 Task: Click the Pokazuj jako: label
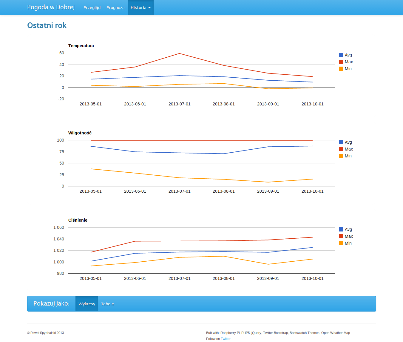coord(51,303)
